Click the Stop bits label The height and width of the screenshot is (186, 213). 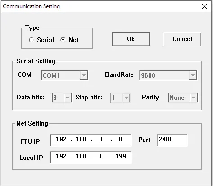coord(89,98)
